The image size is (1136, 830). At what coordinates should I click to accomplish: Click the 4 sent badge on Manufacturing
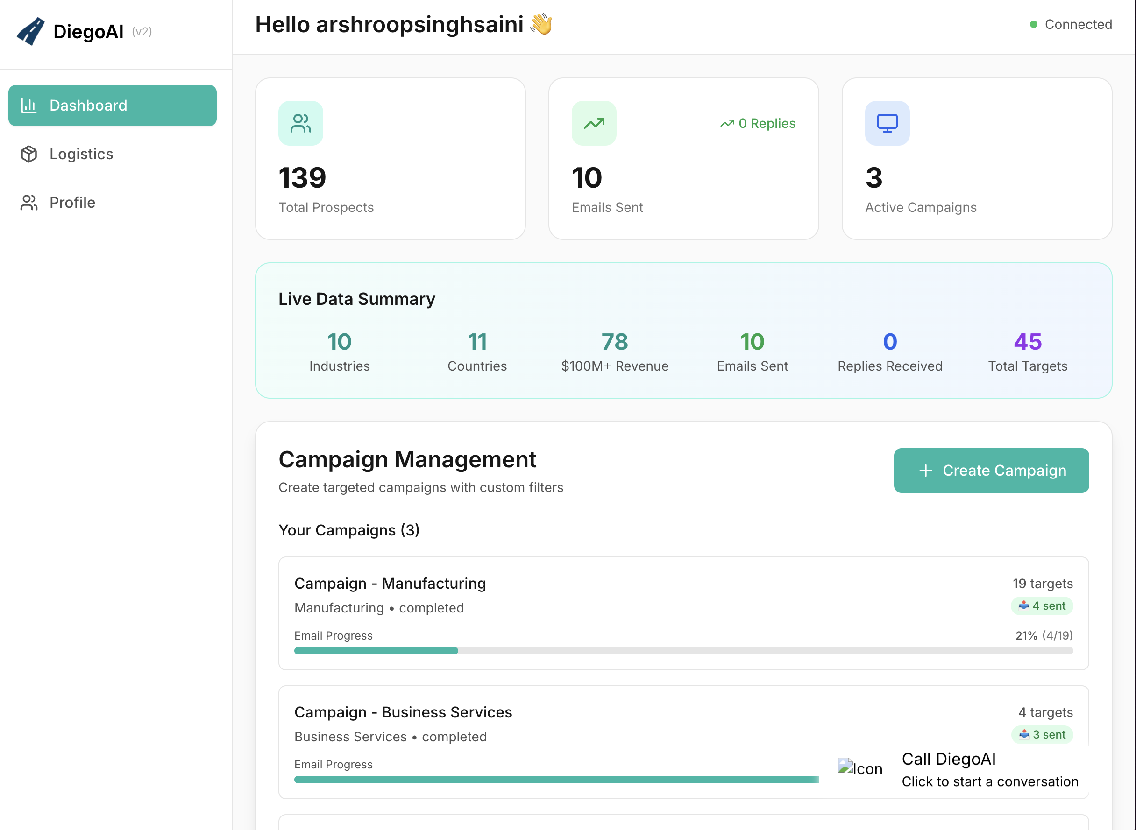point(1042,606)
